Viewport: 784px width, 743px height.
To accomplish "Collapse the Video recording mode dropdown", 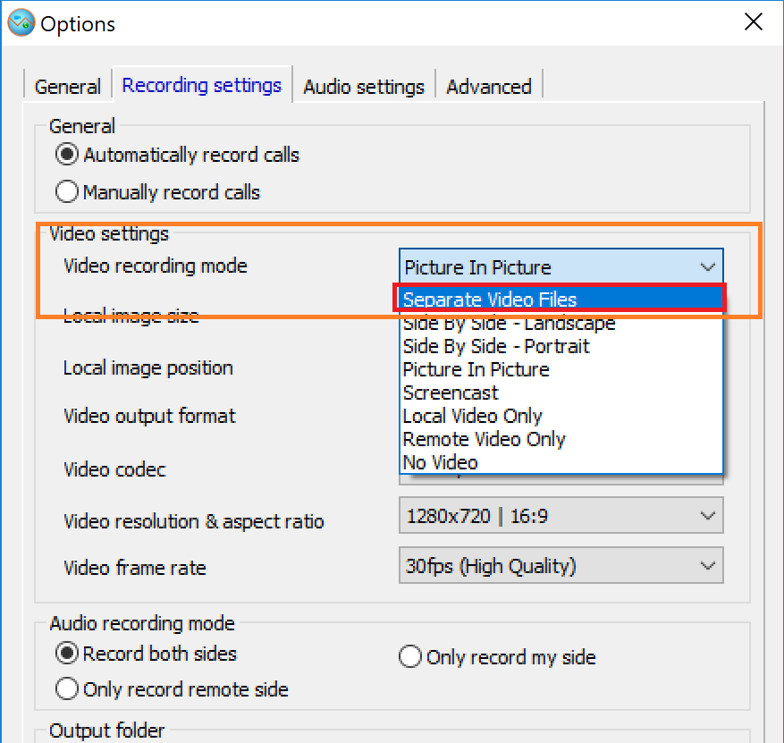I will point(561,267).
